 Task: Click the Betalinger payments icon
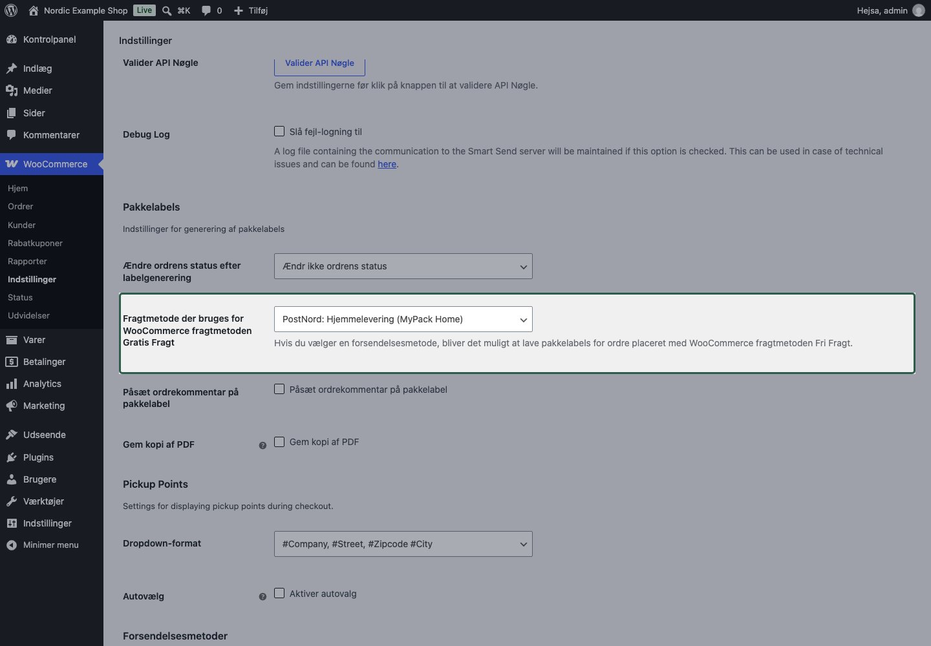(x=12, y=362)
